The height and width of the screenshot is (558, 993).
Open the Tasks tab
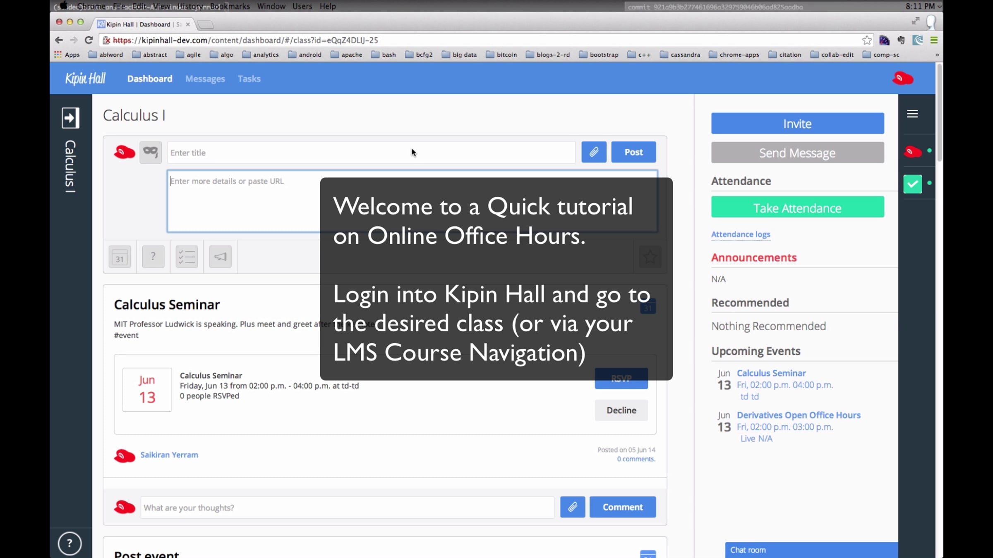pyautogui.click(x=249, y=79)
